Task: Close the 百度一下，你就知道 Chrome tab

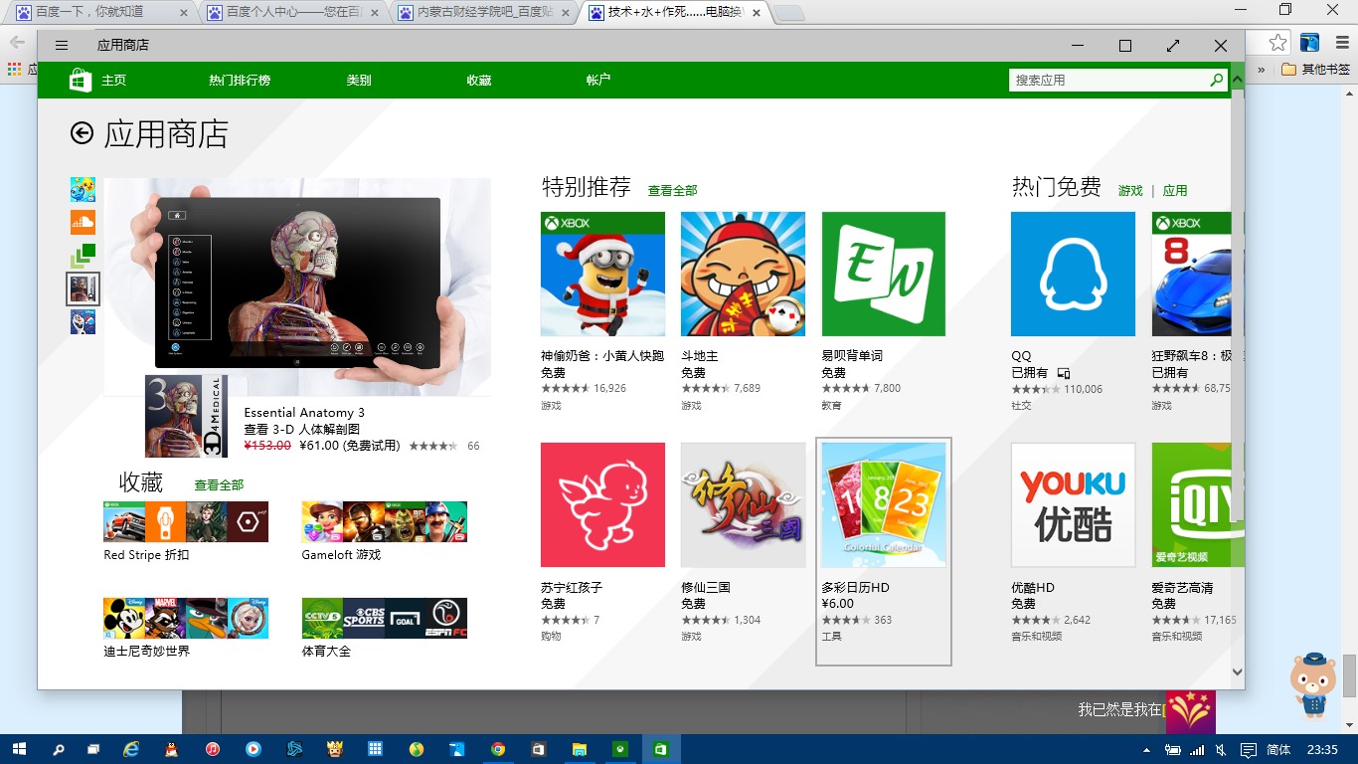Action: [x=183, y=13]
